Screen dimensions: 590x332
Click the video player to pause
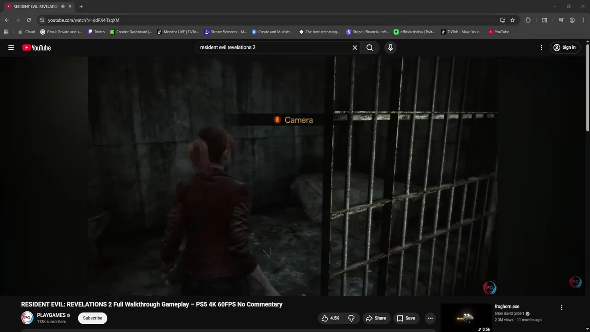coord(292,176)
